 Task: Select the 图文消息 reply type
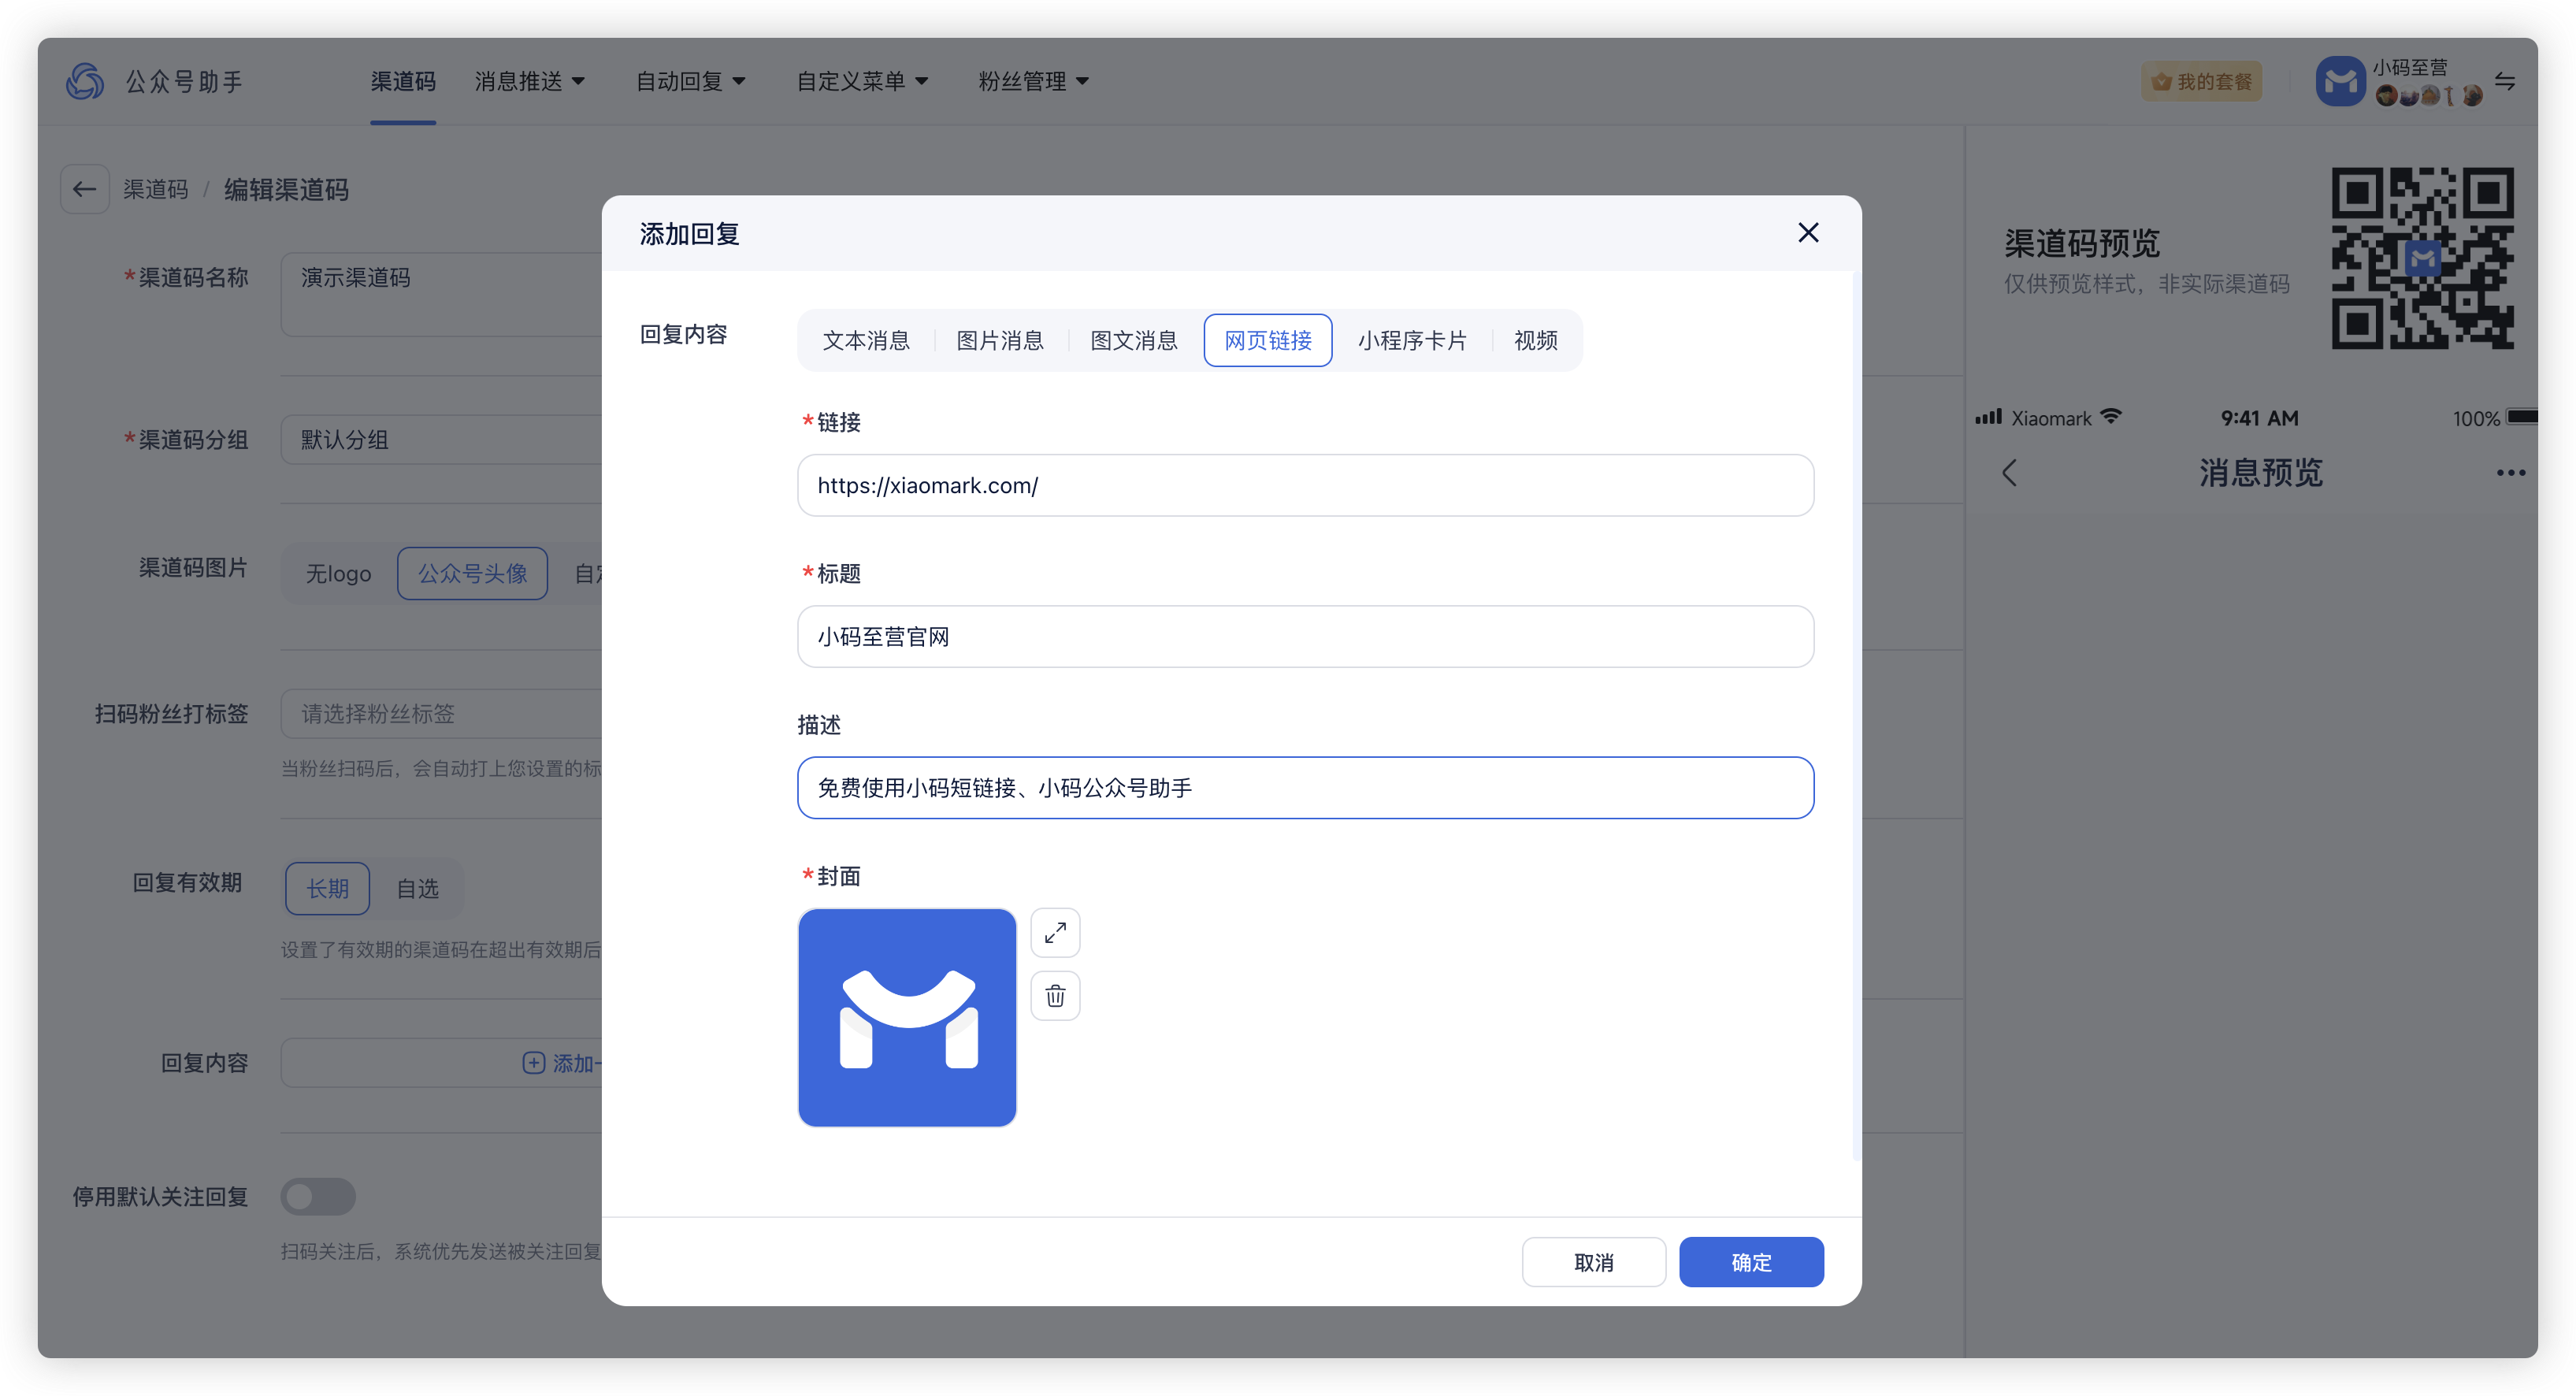click(x=1134, y=340)
